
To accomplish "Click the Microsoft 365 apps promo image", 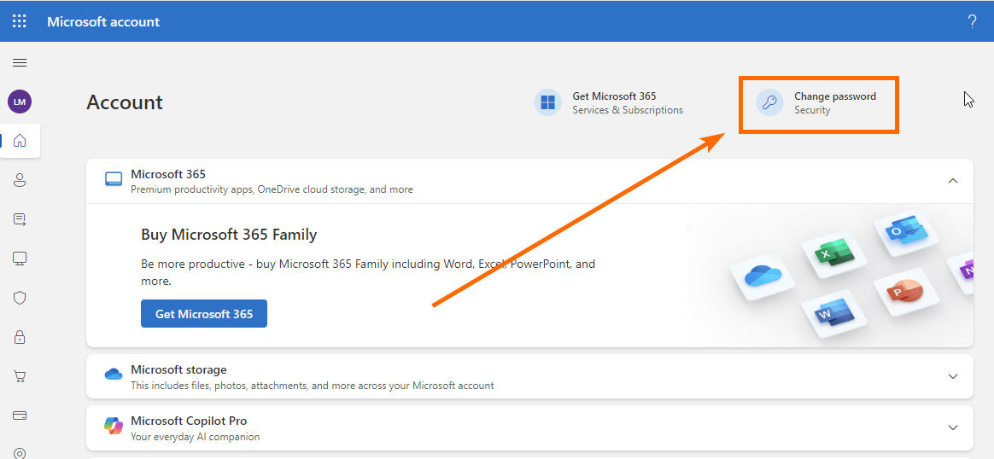I will pos(845,275).
